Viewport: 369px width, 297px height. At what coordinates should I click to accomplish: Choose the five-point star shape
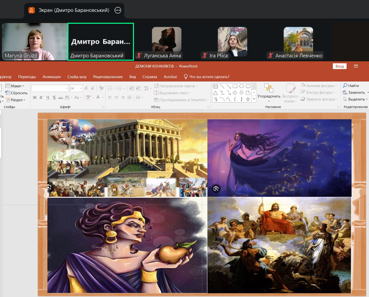point(248,99)
